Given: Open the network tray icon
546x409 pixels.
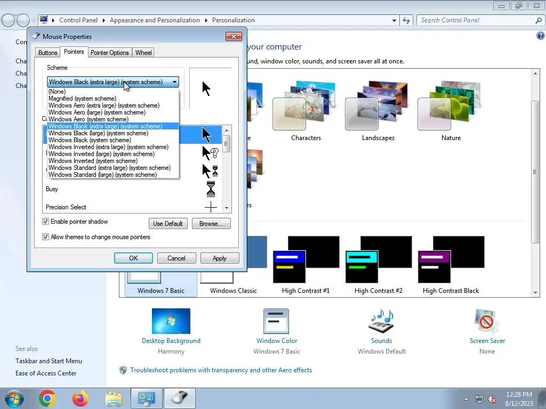Looking at the screenshot, I should (479, 399).
